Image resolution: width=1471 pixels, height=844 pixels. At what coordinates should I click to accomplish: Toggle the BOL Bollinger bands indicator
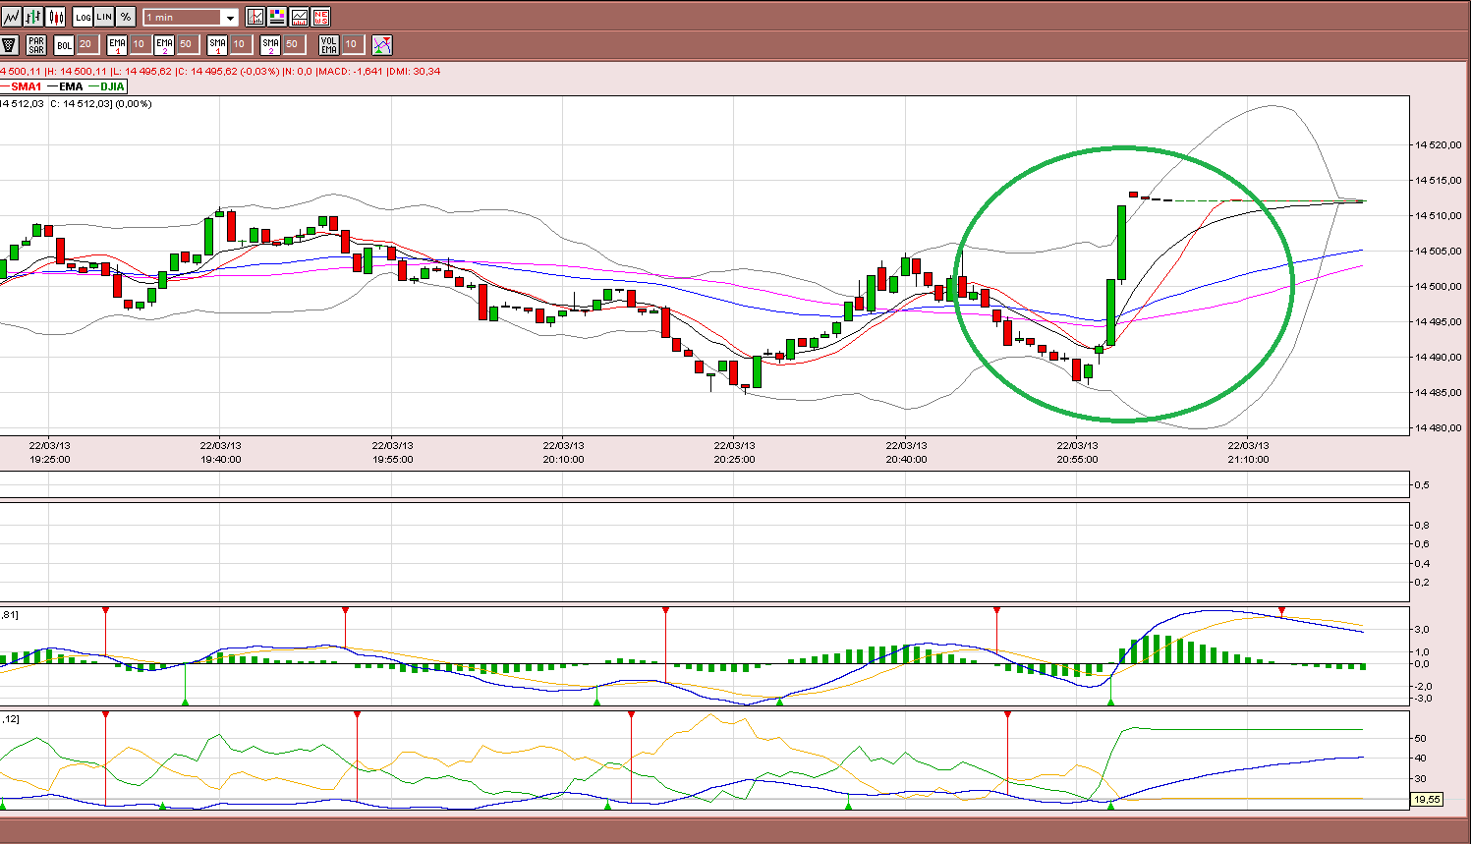point(64,45)
